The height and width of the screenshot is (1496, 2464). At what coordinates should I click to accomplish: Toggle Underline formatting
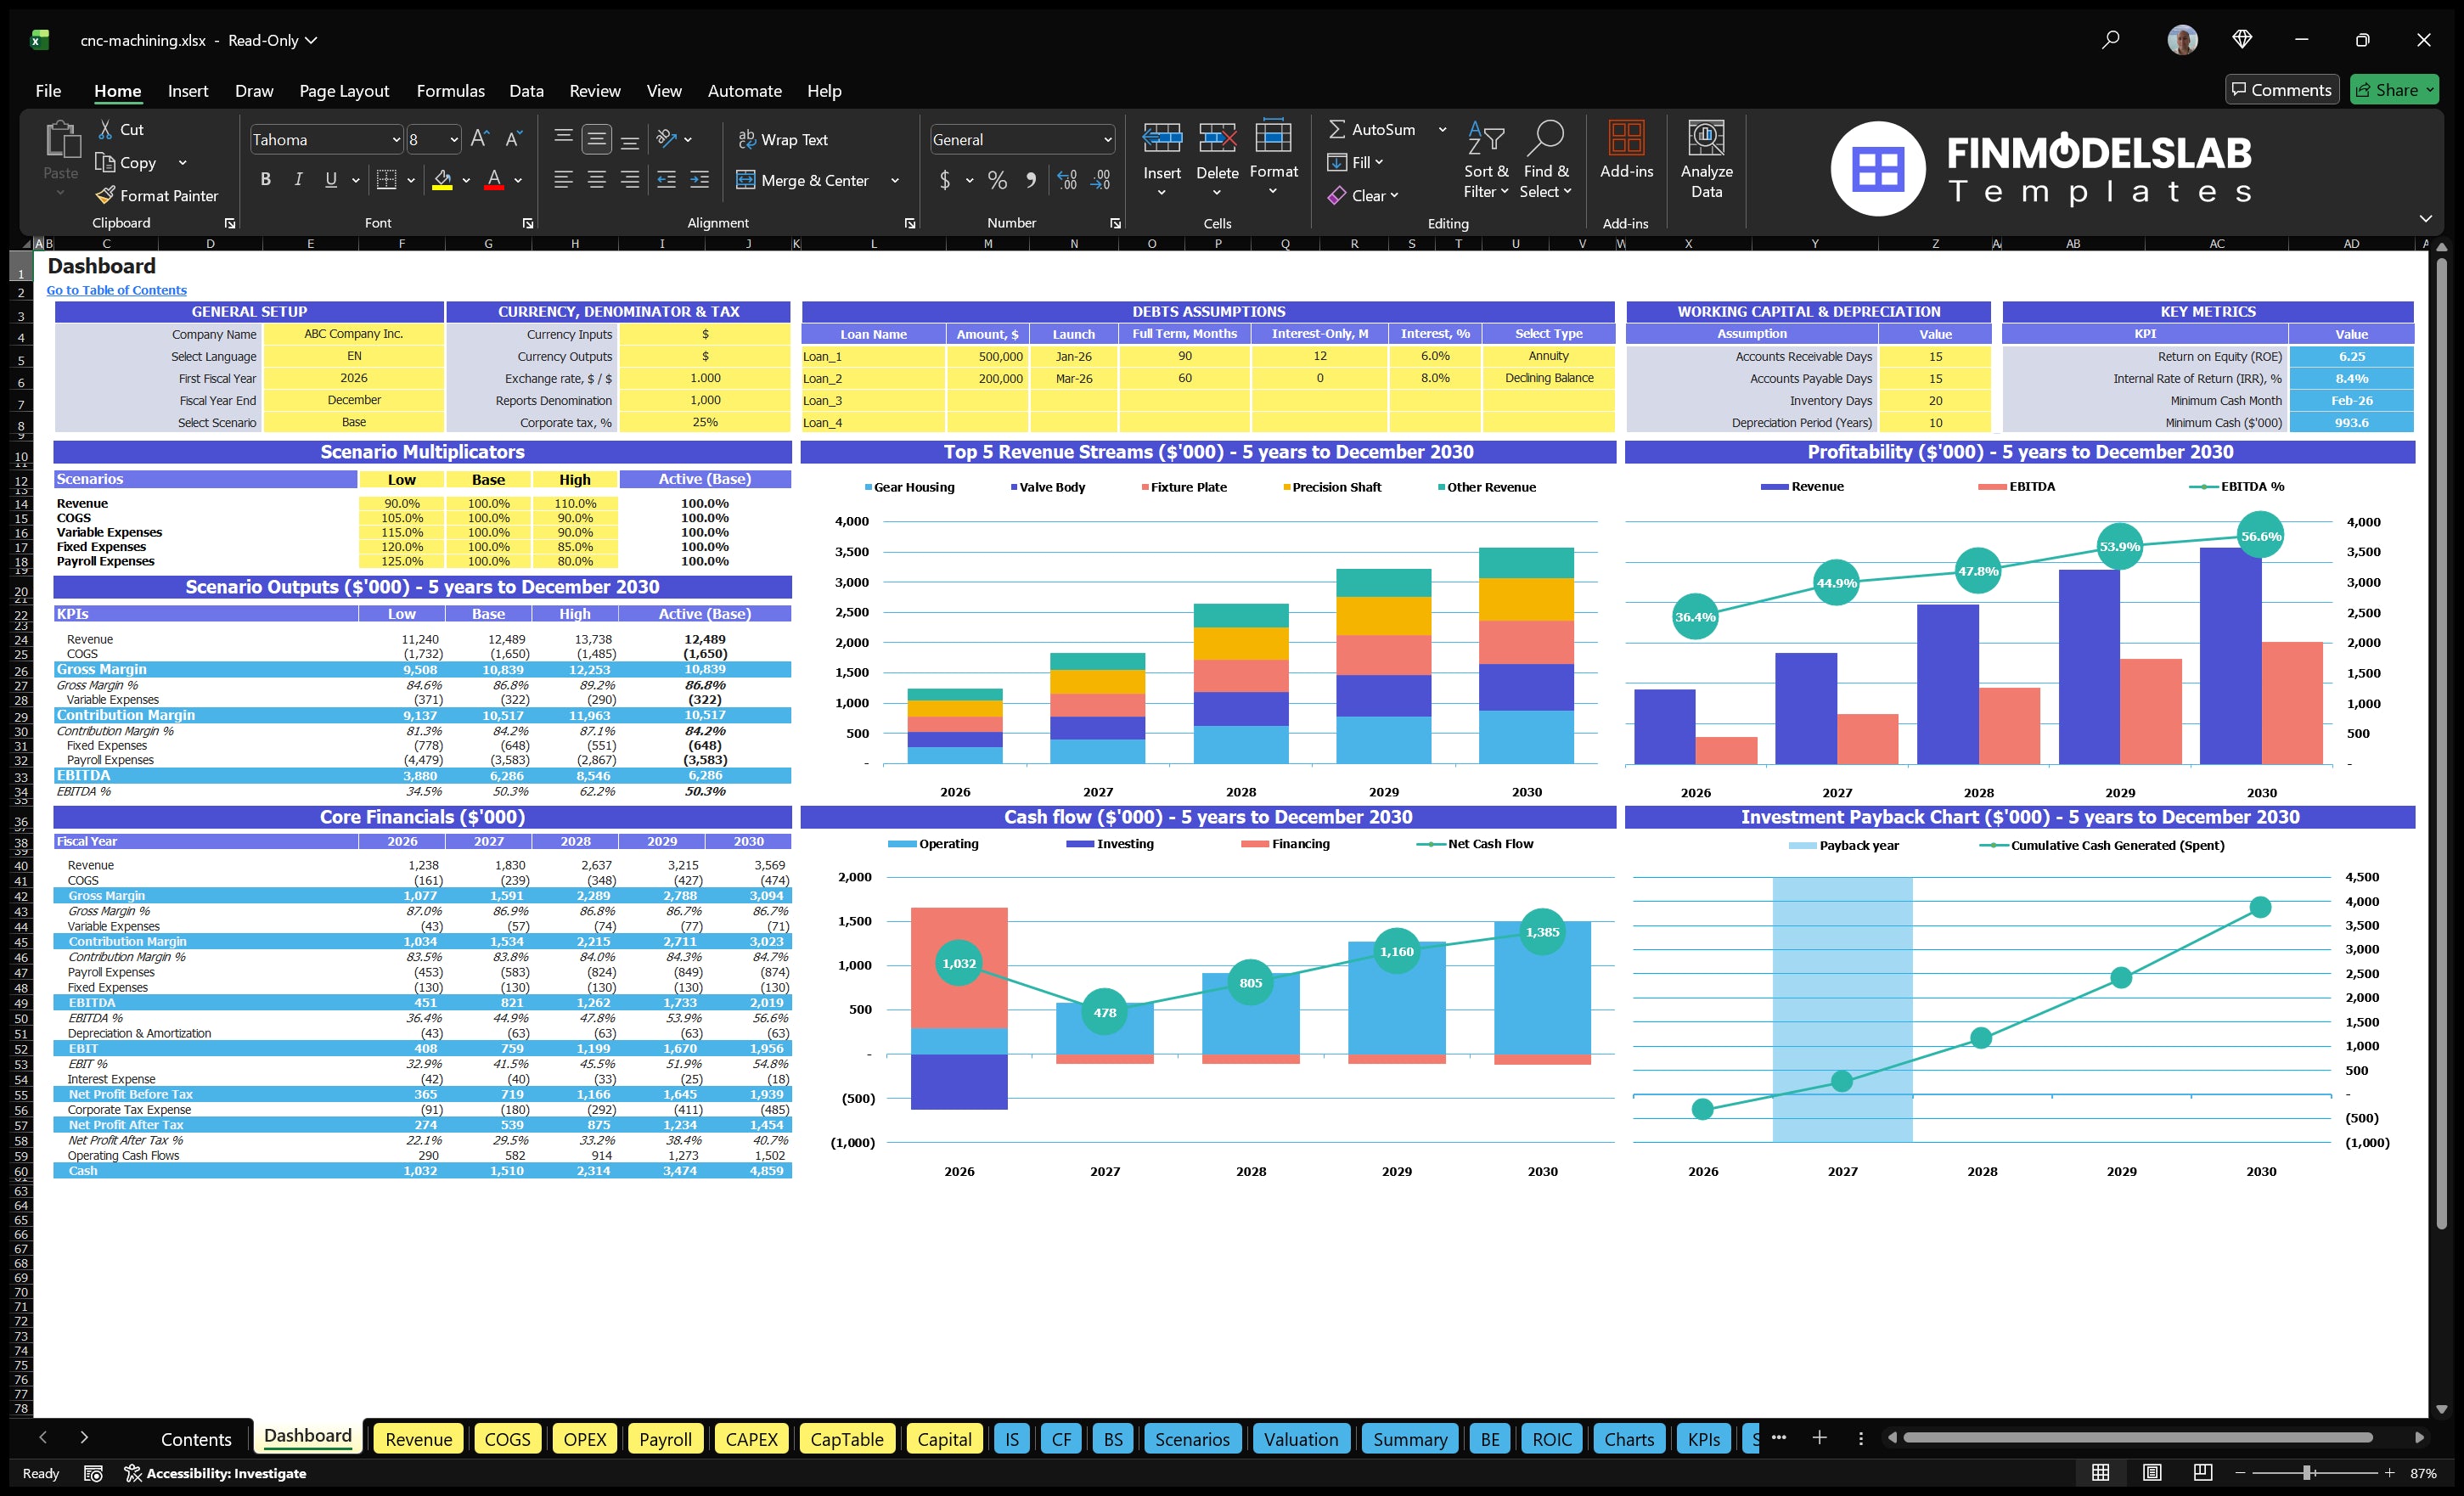click(331, 180)
